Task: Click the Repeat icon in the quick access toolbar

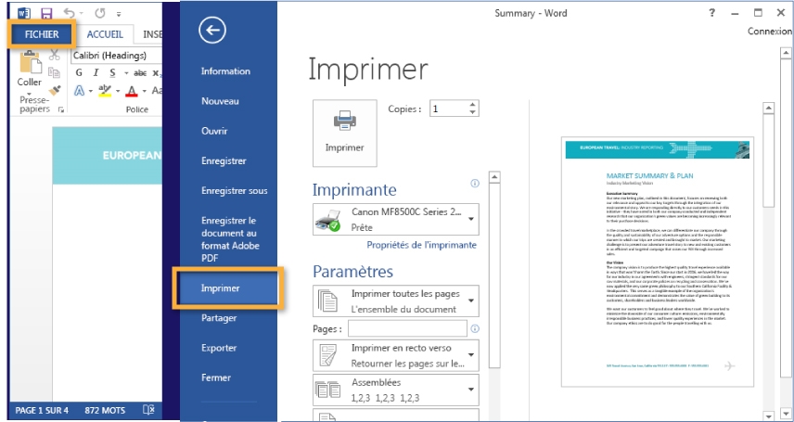Action: [x=99, y=13]
